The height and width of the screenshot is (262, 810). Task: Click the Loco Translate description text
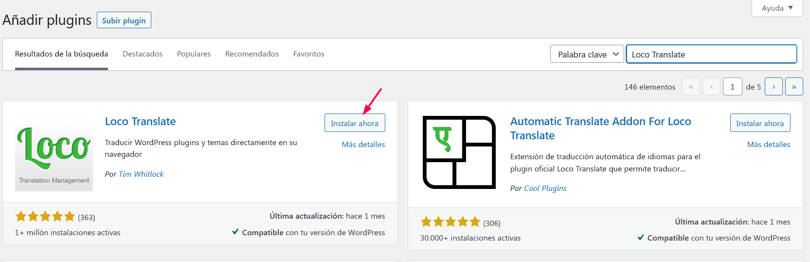201,149
